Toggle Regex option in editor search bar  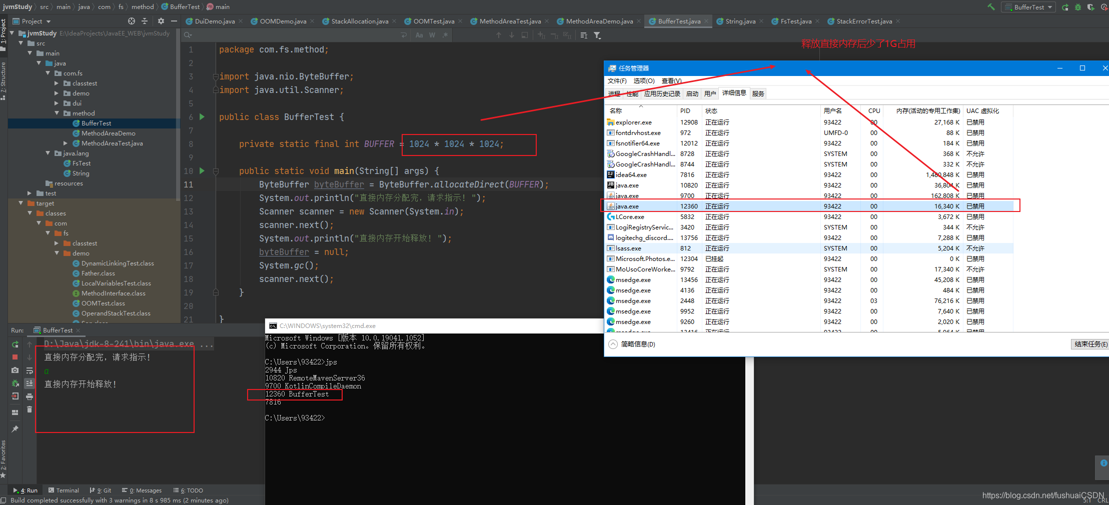point(445,35)
